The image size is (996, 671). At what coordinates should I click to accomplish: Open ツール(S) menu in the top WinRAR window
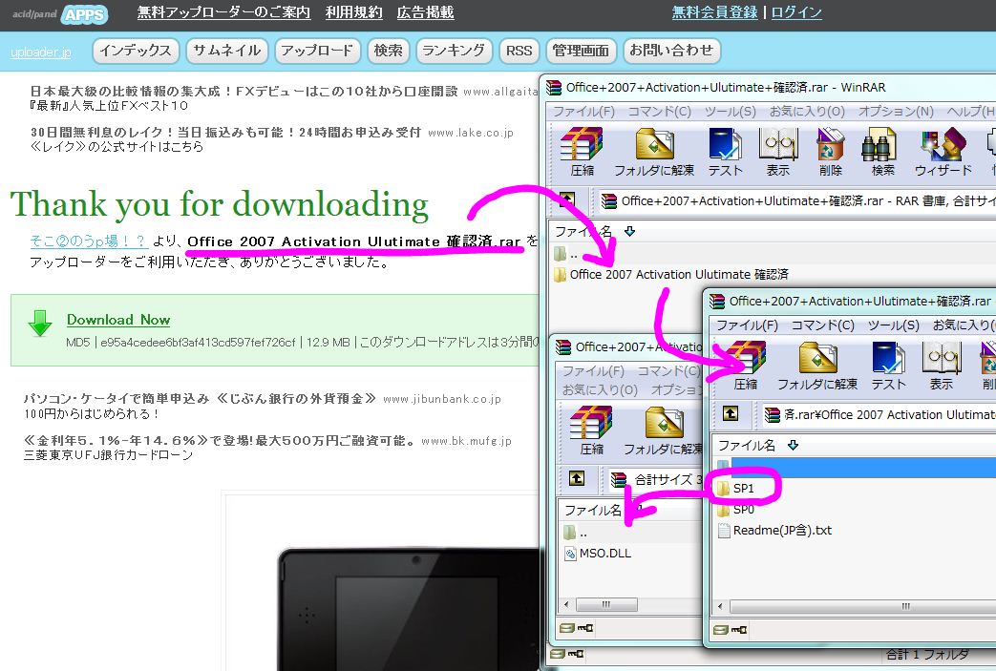[x=730, y=111]
